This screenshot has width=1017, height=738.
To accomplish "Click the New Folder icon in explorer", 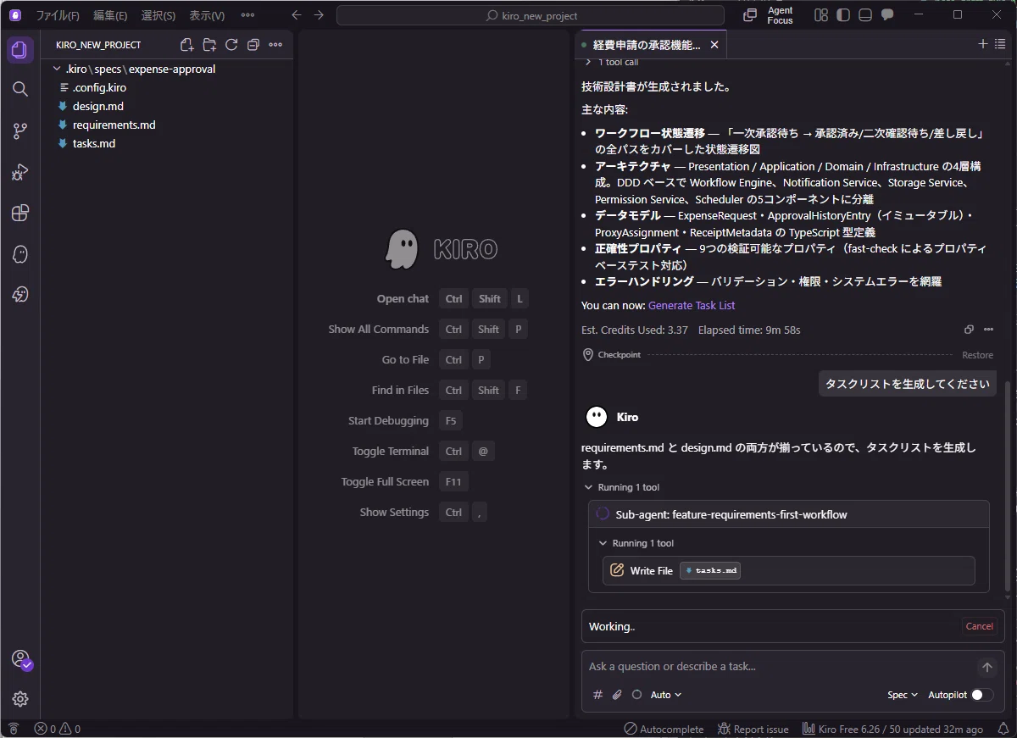I will (209, 45).
